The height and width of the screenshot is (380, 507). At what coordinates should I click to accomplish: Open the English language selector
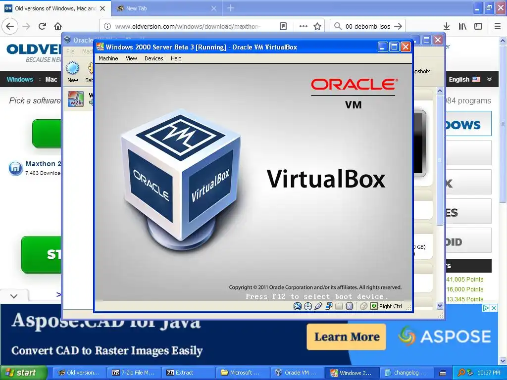pos(464,80)
